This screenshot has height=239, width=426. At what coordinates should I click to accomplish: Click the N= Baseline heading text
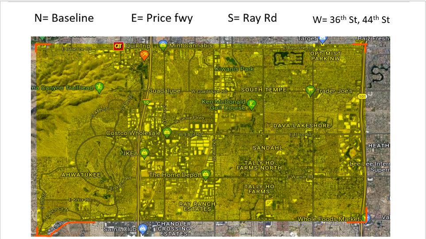tap(64, 18)
